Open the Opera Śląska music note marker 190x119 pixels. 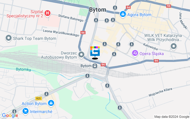point(135,53)
